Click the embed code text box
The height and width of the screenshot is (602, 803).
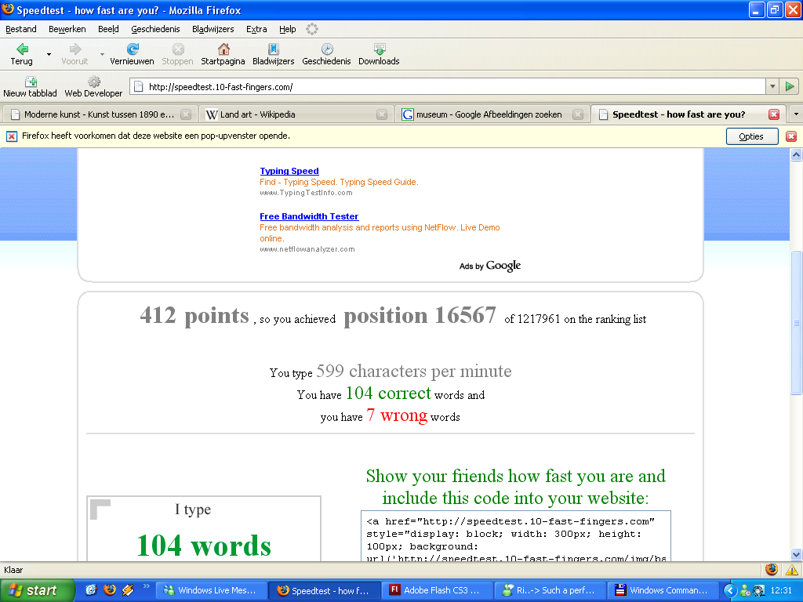(516, 538)
